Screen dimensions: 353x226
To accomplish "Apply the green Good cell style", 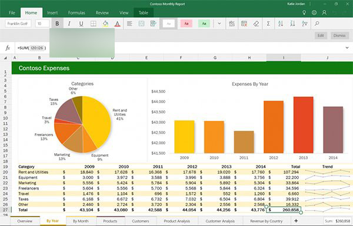I will tap(204, 23).
